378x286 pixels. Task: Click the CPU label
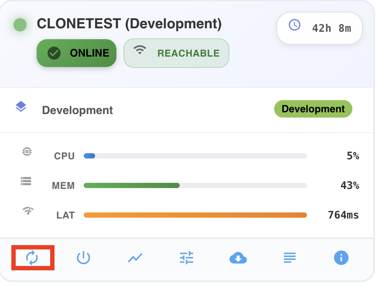pos(64,156)
